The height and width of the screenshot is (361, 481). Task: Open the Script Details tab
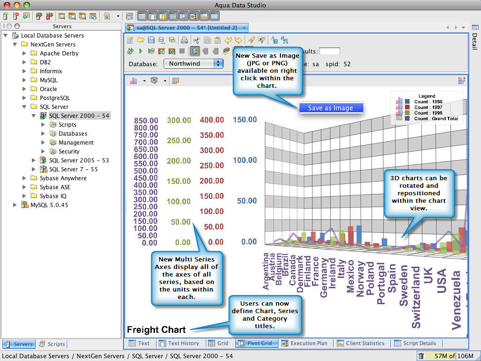coord(415,343)
